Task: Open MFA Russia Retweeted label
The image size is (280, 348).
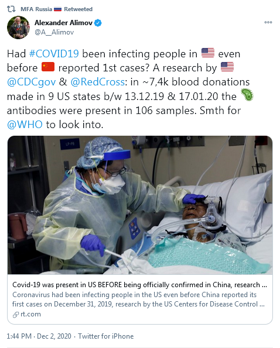Action: pos(56,9)
